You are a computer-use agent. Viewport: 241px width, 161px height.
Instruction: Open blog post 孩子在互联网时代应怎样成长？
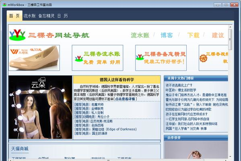coord(187,114)
